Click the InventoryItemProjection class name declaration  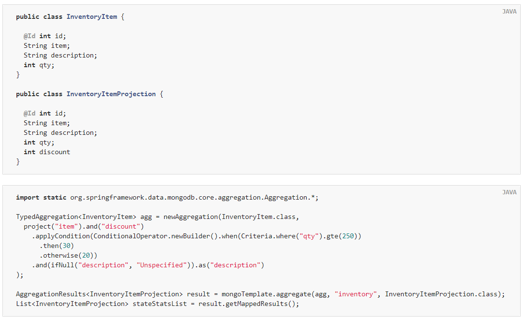click(x=111, y=94)
